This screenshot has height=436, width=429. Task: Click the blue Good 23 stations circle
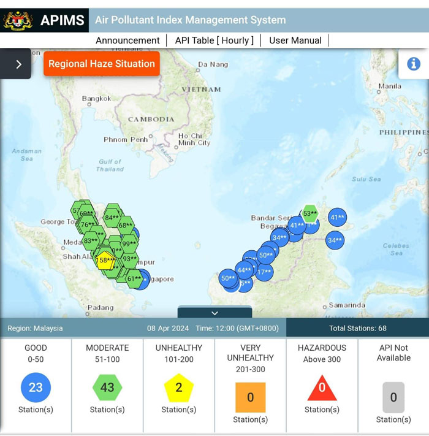[36, 388]
